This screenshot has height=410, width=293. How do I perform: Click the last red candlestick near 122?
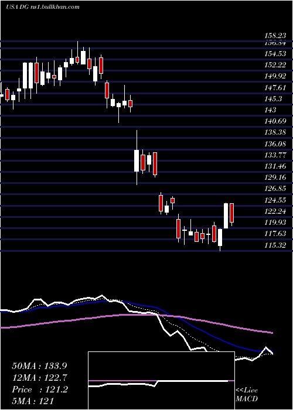tap(231, 214)
